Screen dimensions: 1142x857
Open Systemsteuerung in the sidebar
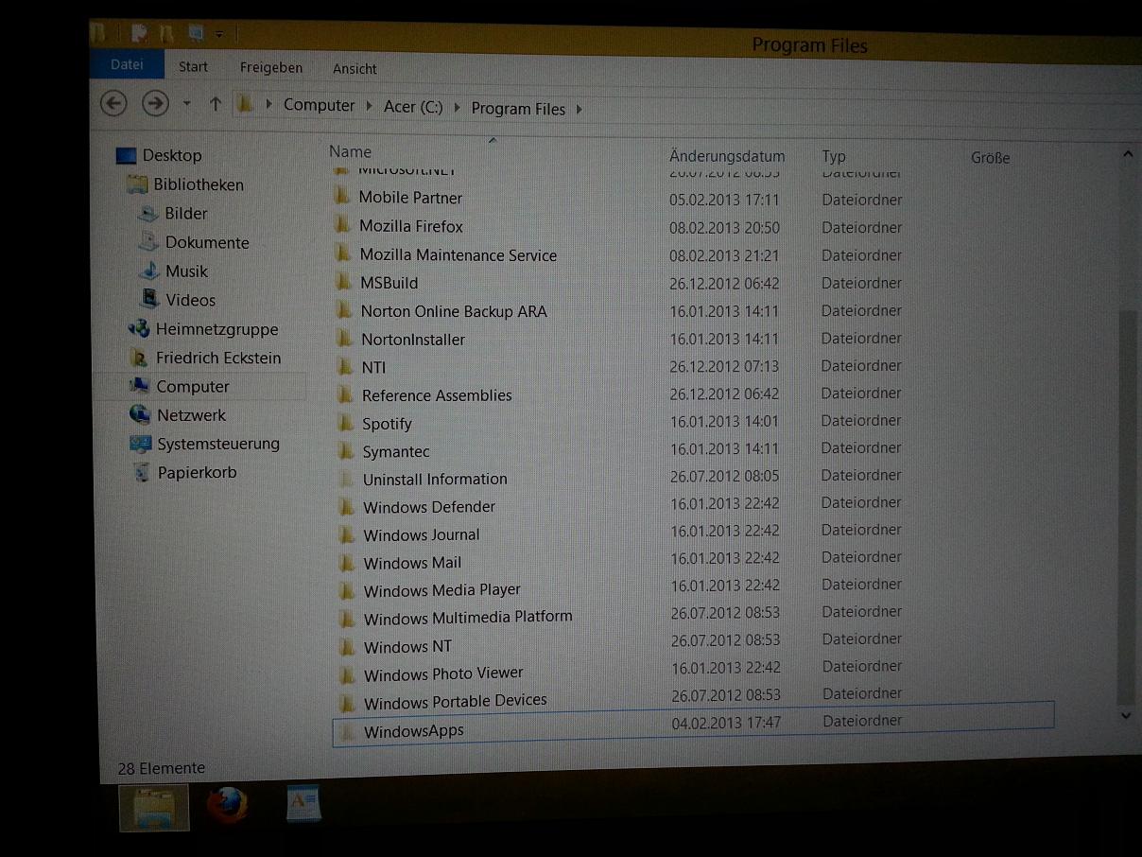217,444
